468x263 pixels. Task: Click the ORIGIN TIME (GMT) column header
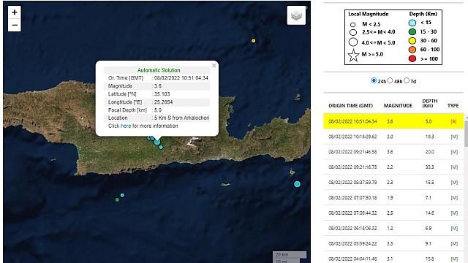[350, 105]
